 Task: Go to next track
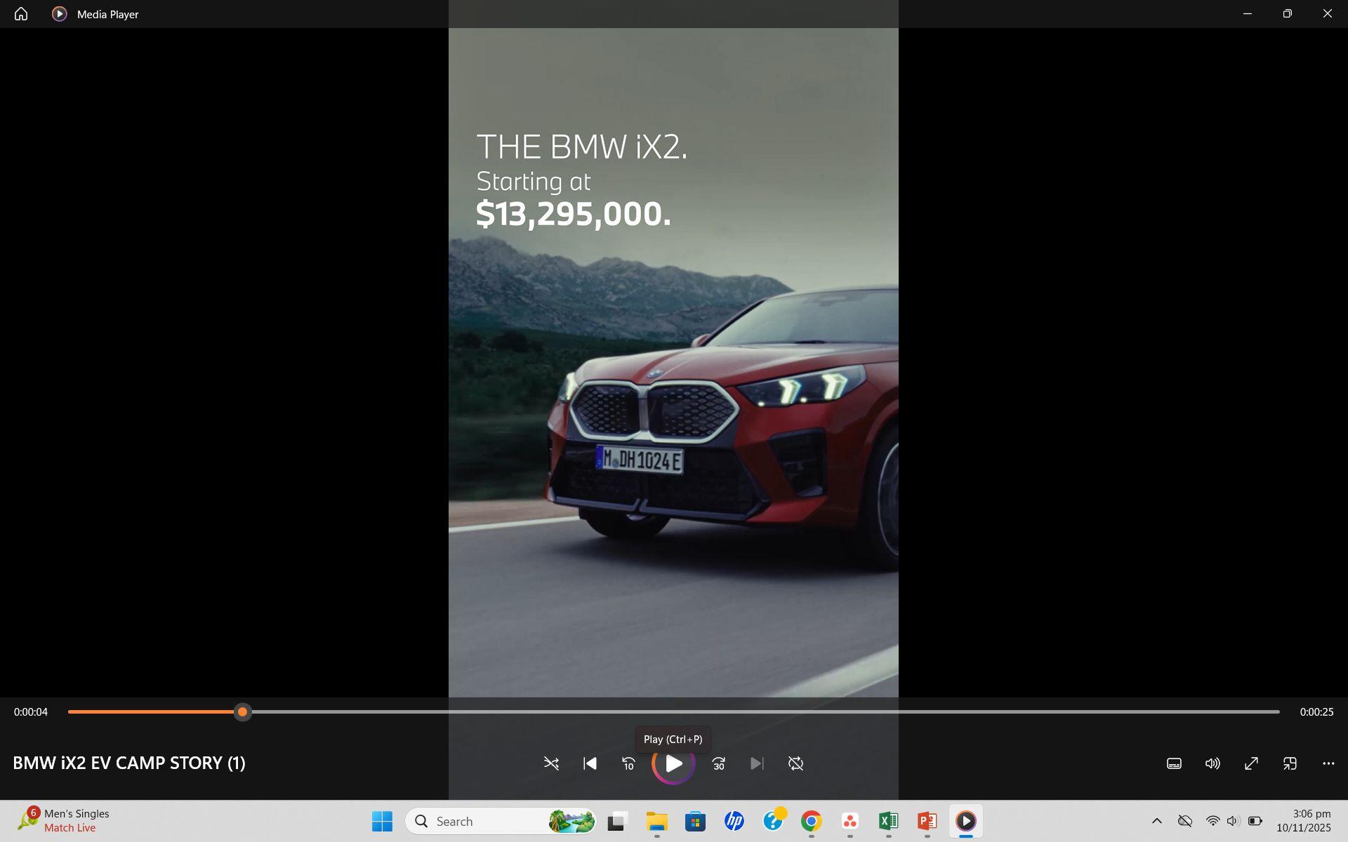click(757, 763)
